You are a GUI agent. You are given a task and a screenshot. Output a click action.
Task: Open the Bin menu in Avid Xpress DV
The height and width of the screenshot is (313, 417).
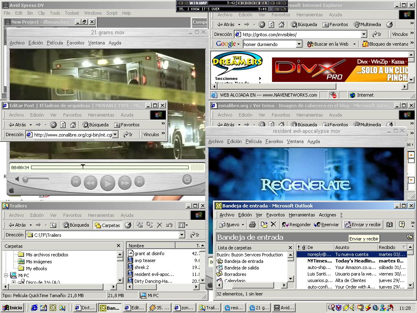click(30, 13)
